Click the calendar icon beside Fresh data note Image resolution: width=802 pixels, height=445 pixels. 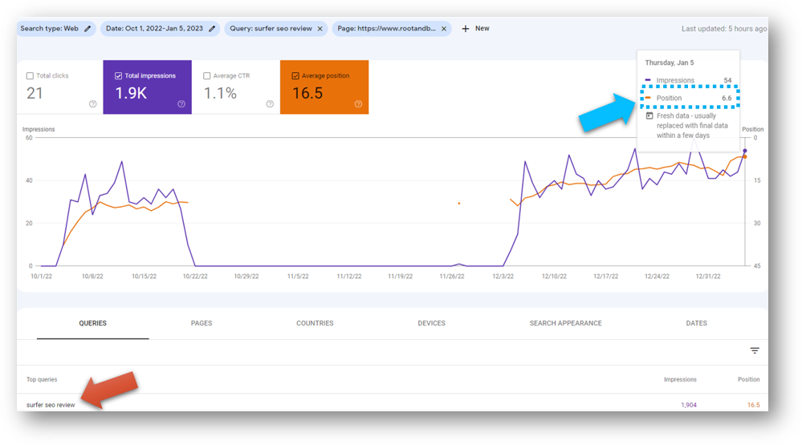(649, 116)
